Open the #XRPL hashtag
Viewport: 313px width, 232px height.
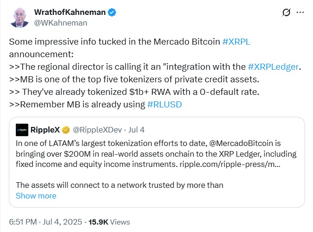pos(236,42)
